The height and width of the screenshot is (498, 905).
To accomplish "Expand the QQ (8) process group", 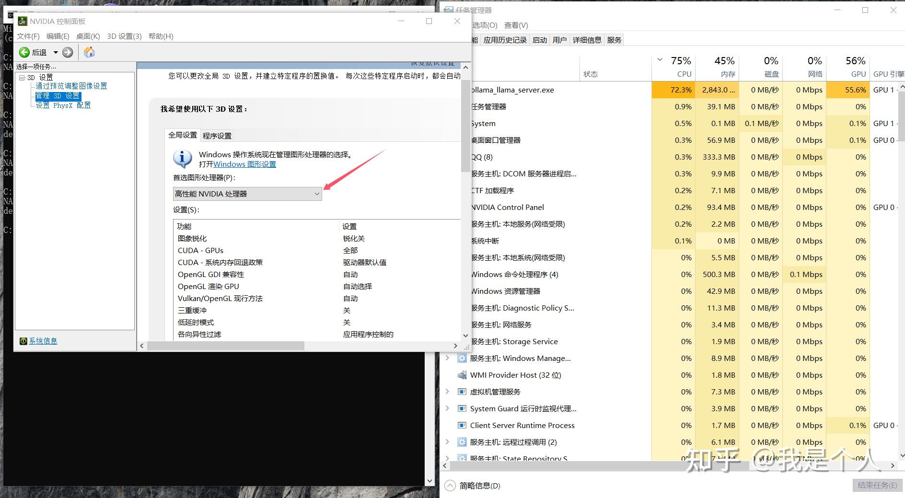I will tap(447, 157).
